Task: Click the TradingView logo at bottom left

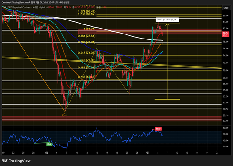Action: (x=16, y=161)
